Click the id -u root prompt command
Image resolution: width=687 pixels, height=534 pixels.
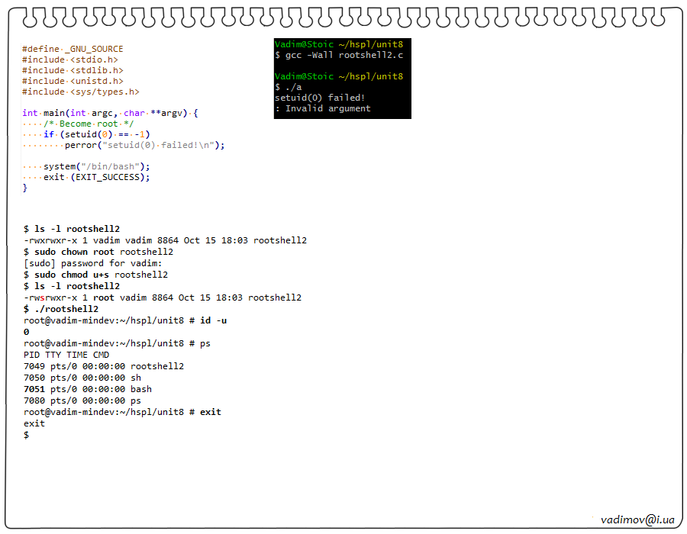tap(125, 320)
